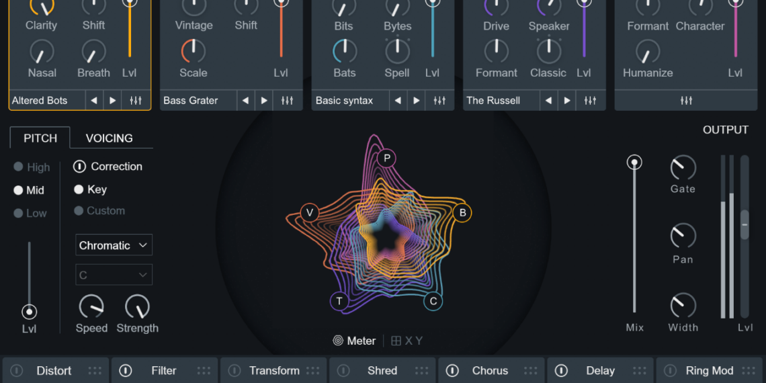
Task: Select the V node in the visualizer
Action: point(310,213)
